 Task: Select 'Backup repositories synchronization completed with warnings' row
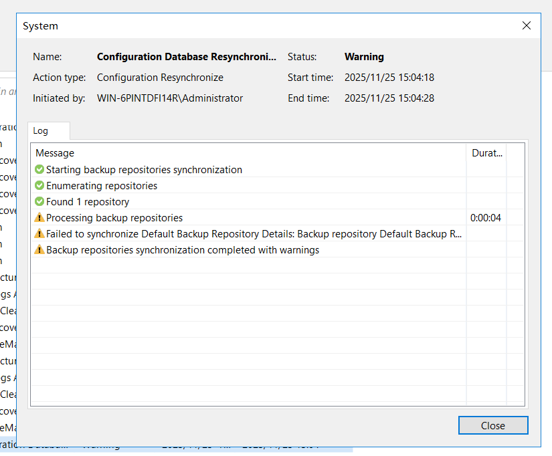[278, 250]
